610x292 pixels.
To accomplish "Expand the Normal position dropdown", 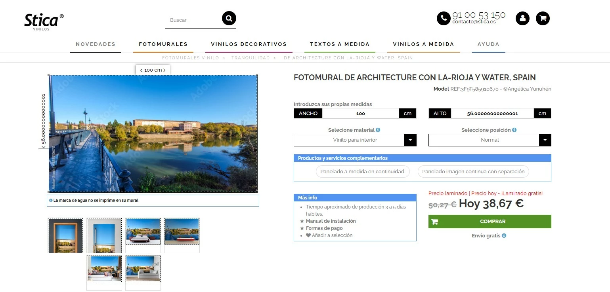I will pos(490,140).
